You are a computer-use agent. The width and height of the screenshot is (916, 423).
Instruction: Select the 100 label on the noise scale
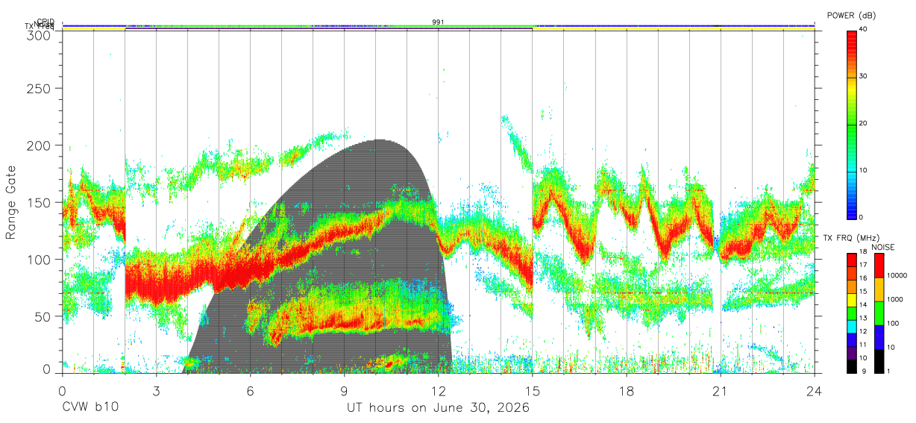[x=894, y=323]
